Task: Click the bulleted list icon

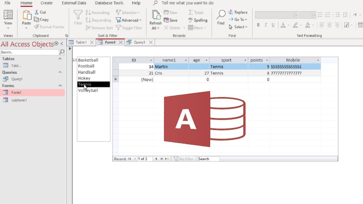Action: [320, 15]
